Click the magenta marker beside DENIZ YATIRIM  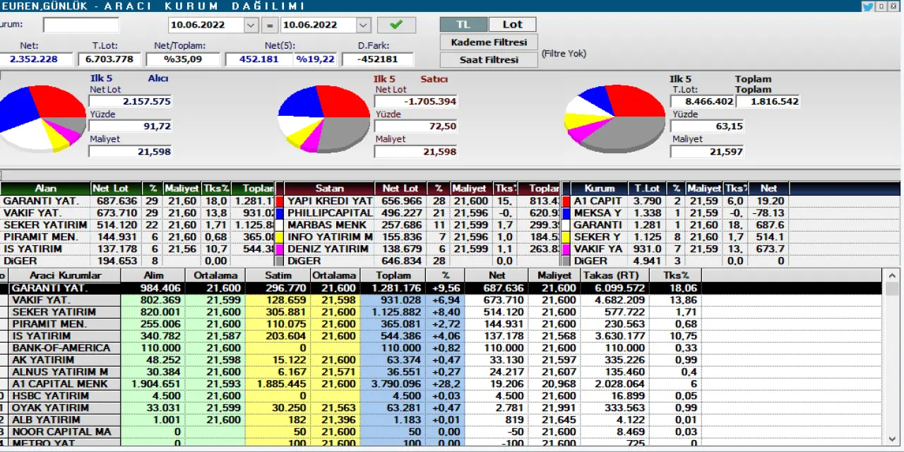point(280,249)
